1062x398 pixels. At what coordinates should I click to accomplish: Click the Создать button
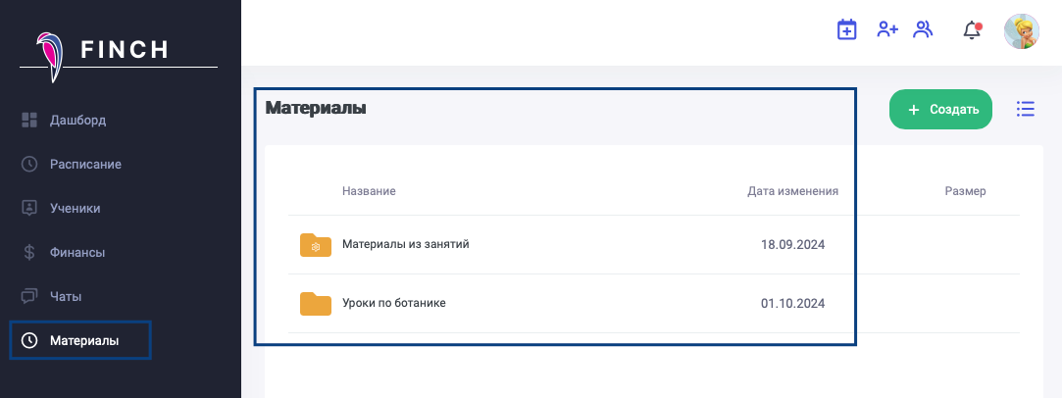[x=940, y=110]
